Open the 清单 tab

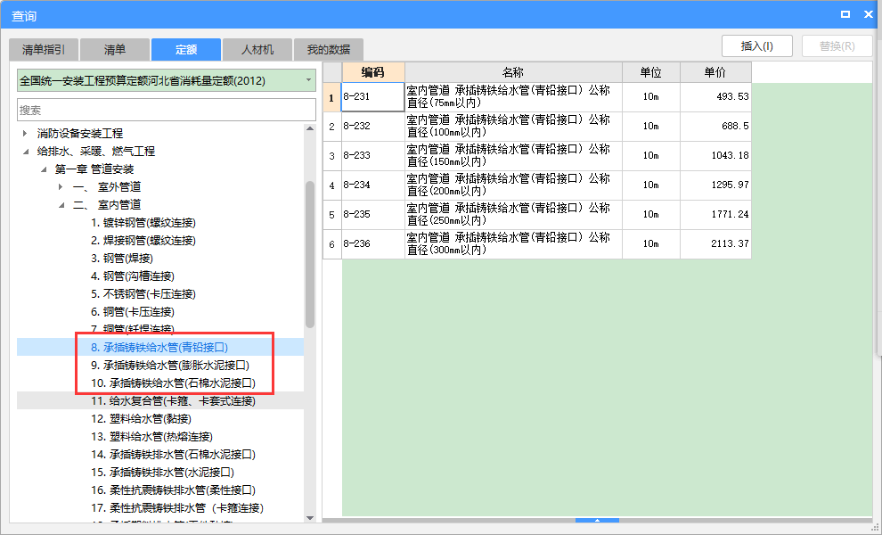115,50
